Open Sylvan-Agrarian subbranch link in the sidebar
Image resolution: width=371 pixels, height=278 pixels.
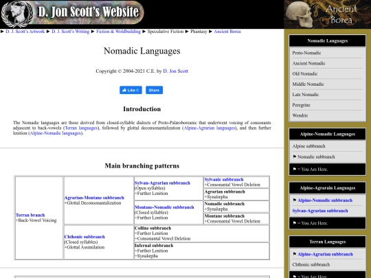point(320,211)
